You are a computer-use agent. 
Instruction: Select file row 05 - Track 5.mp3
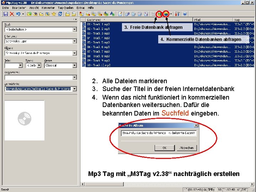[x=168, y=42]
